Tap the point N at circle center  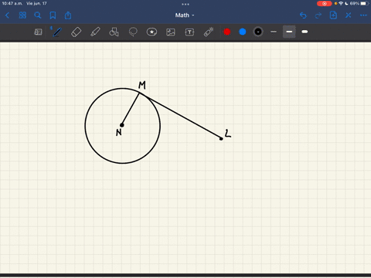point(122,125)
